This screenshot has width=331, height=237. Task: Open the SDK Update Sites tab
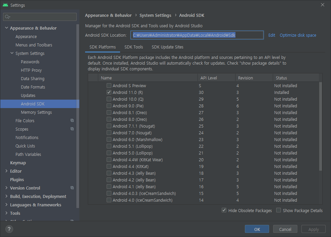pyautogui.click(x=168, y=47)
